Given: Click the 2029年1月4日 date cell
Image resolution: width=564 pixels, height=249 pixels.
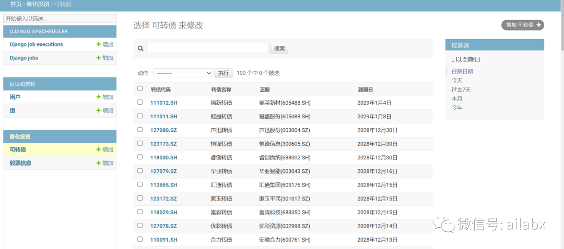Looking at the screenshot, I should (374, 103).
